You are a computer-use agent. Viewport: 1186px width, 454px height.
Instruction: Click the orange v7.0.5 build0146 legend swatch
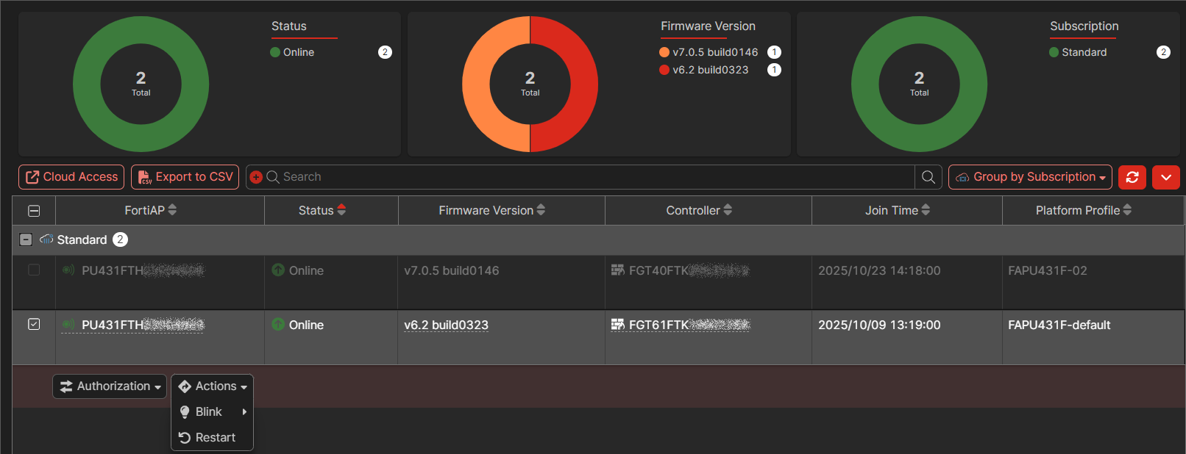click(x=664, y=52)
